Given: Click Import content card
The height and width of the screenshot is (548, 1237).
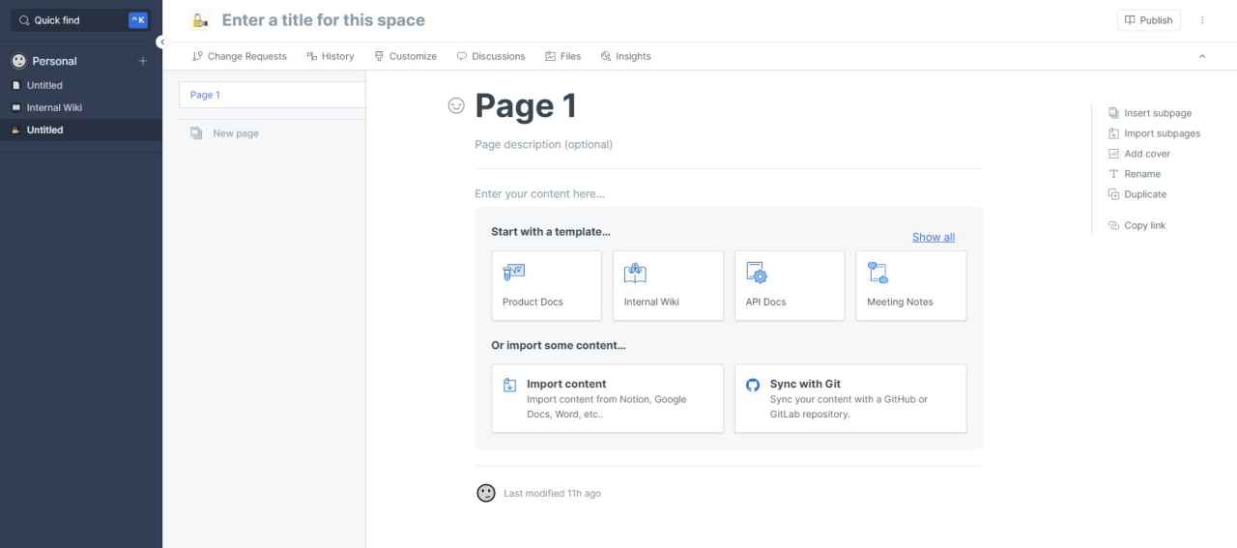Looking at the screenshot, I should click(x=607, y=398).
